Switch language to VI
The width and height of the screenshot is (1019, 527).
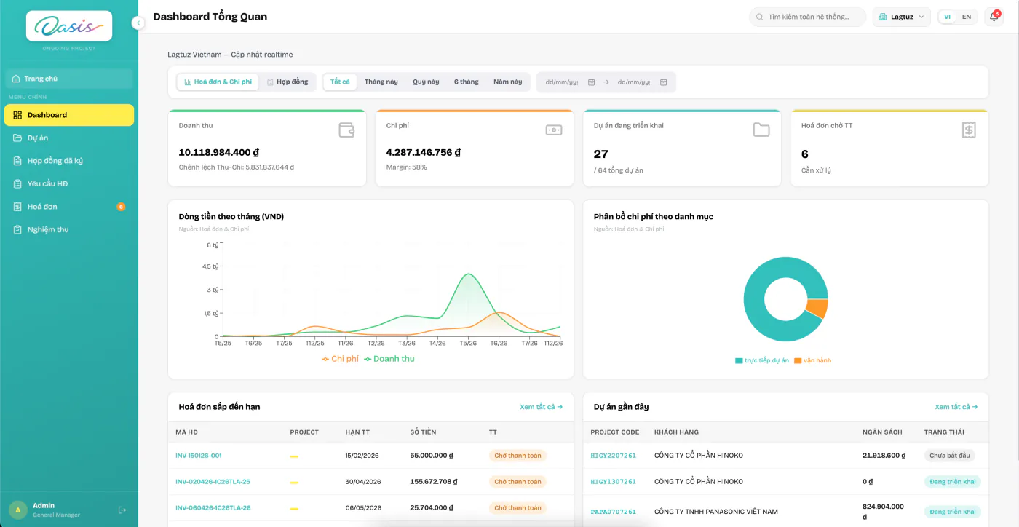[x=948, y=17]
